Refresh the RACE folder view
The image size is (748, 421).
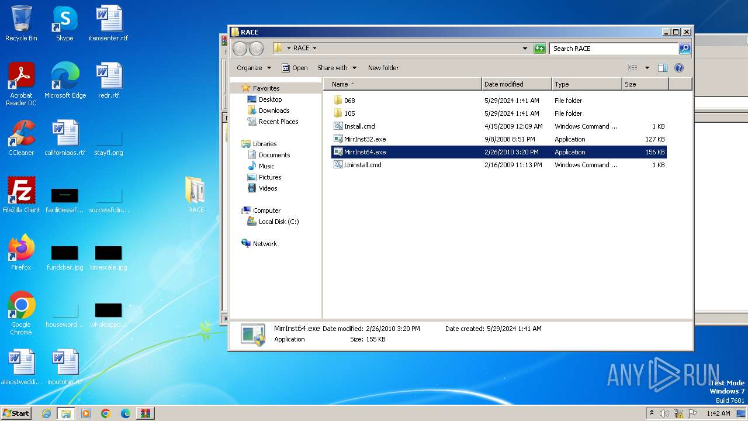539,49
